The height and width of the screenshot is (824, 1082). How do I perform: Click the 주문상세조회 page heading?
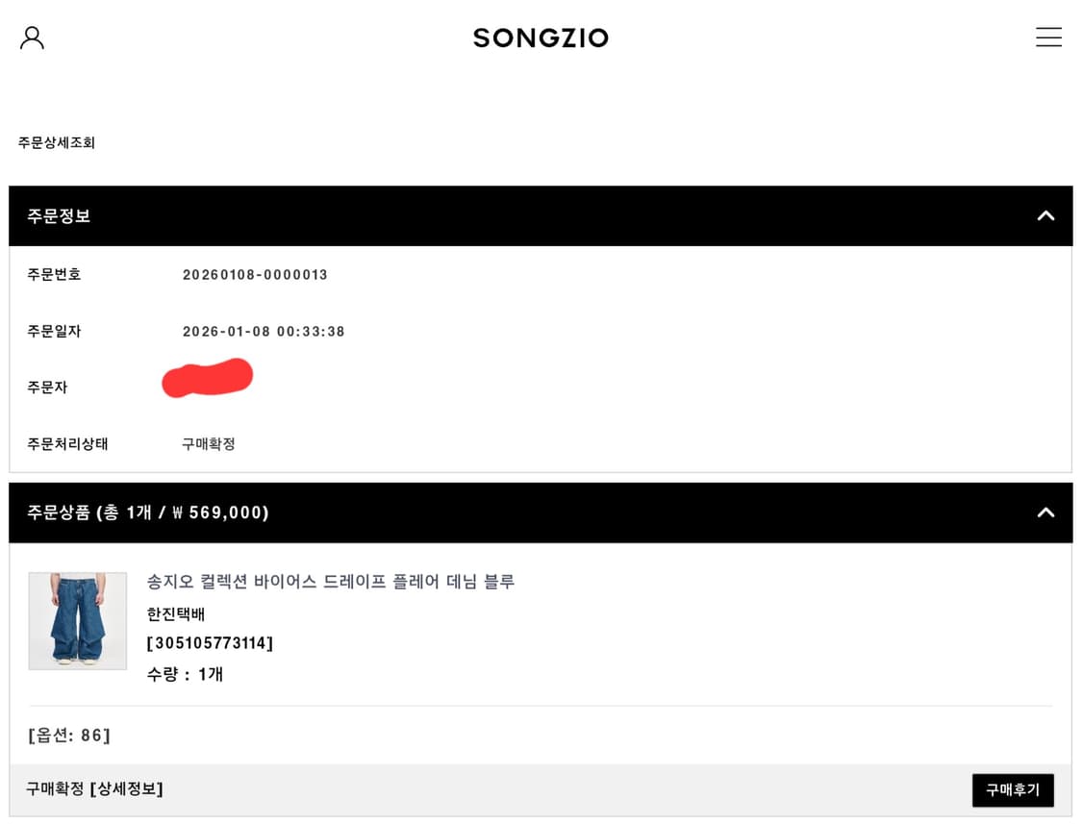(57, 143)
